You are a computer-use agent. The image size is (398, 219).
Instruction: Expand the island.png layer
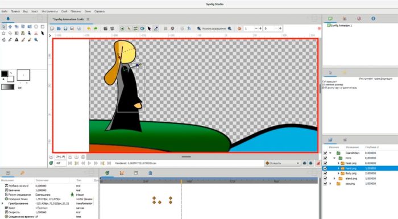pyautogui.click(x=334, y=179)
